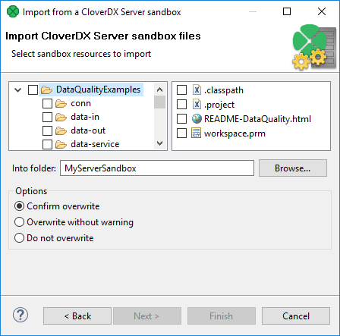340x336 pixels.
Task: Click the Into folder text field
Action: [x=157, y=168]
